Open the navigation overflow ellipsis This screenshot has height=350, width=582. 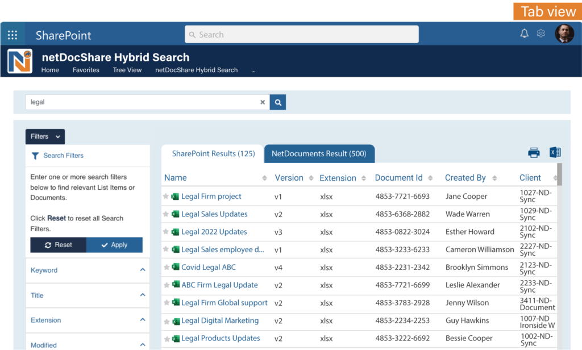point(253,70)
